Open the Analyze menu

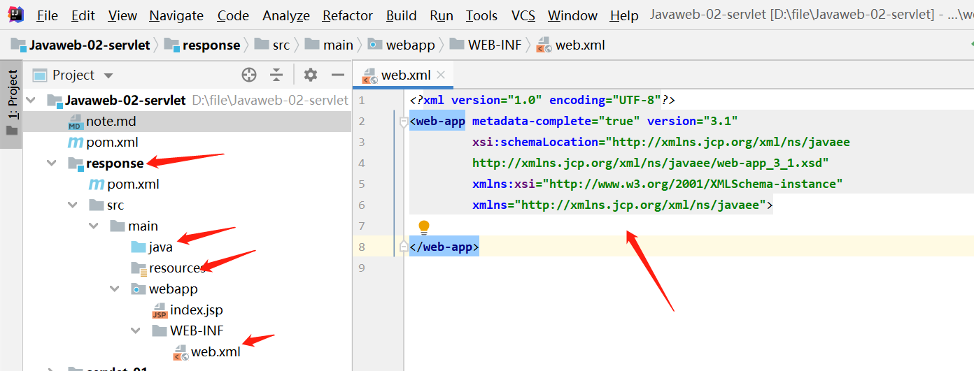pos(286,15)
